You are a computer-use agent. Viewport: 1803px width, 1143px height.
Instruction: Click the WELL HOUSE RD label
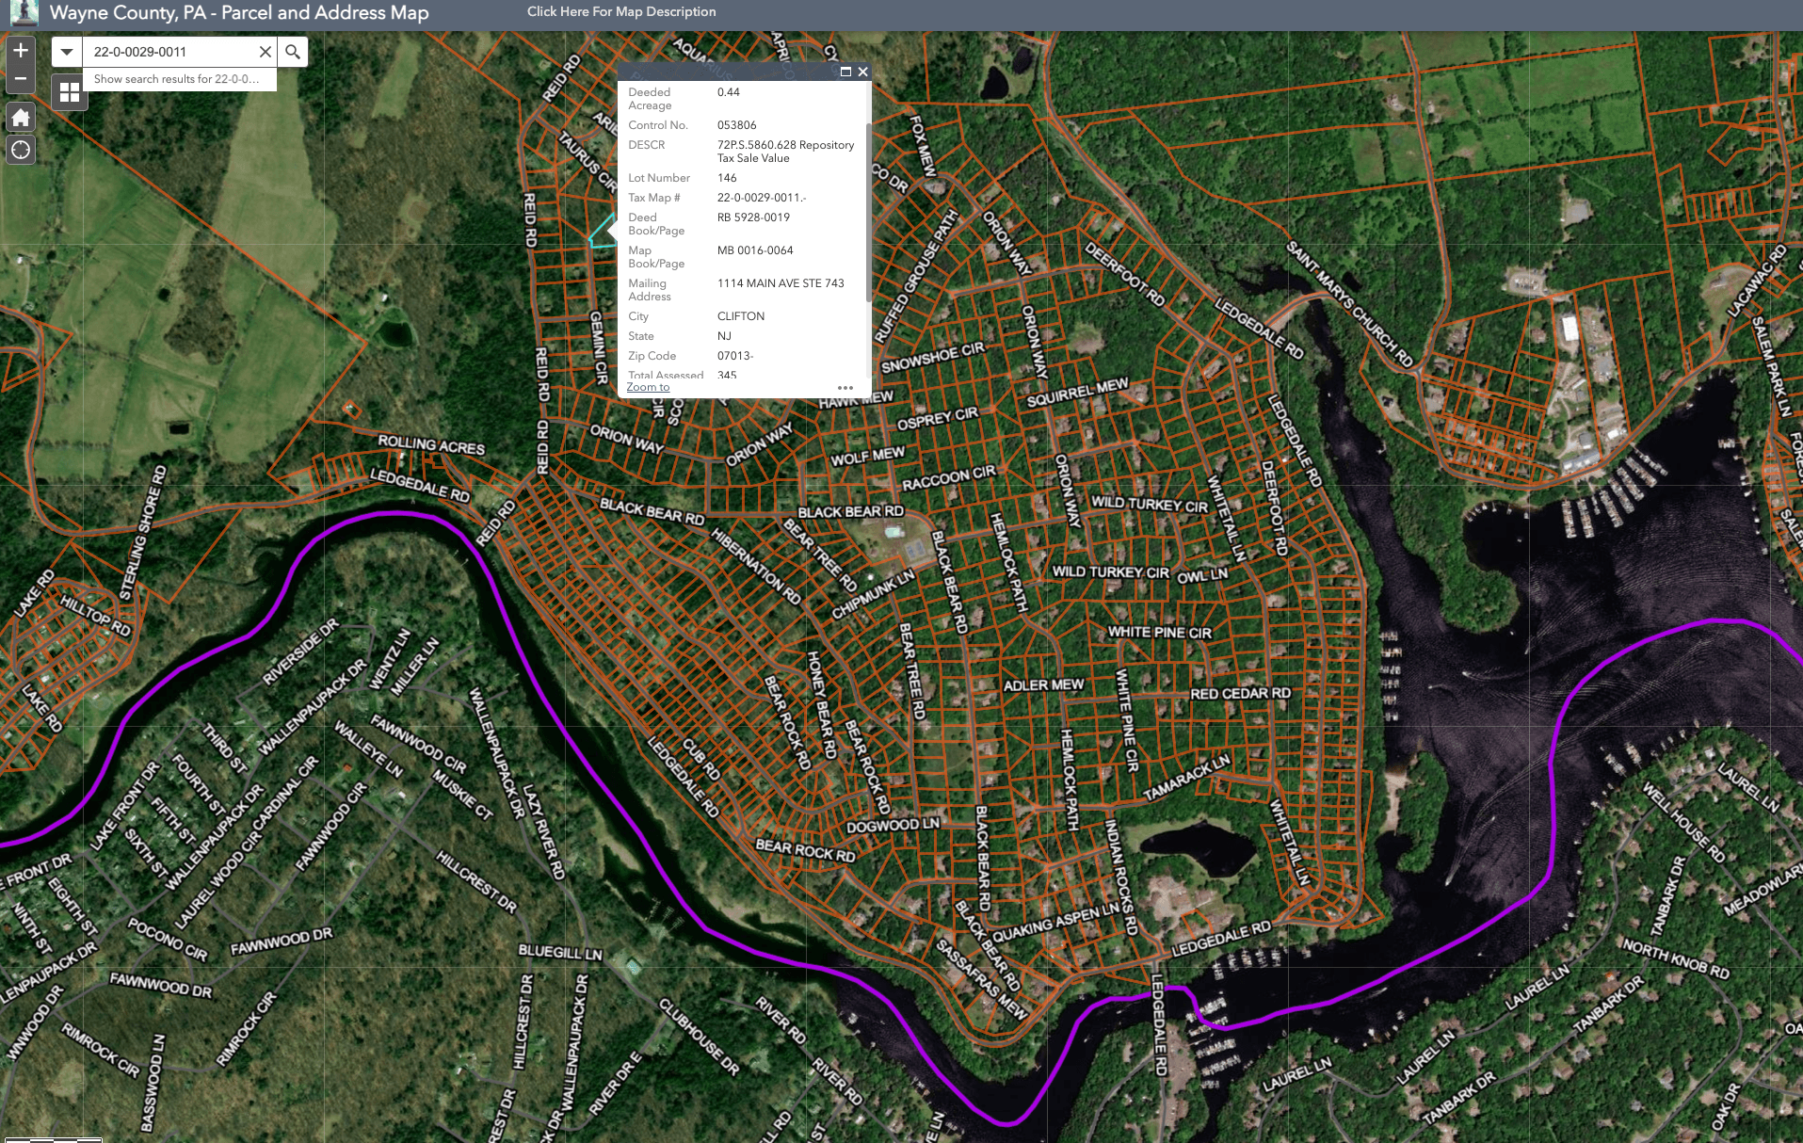(1683, 822)
